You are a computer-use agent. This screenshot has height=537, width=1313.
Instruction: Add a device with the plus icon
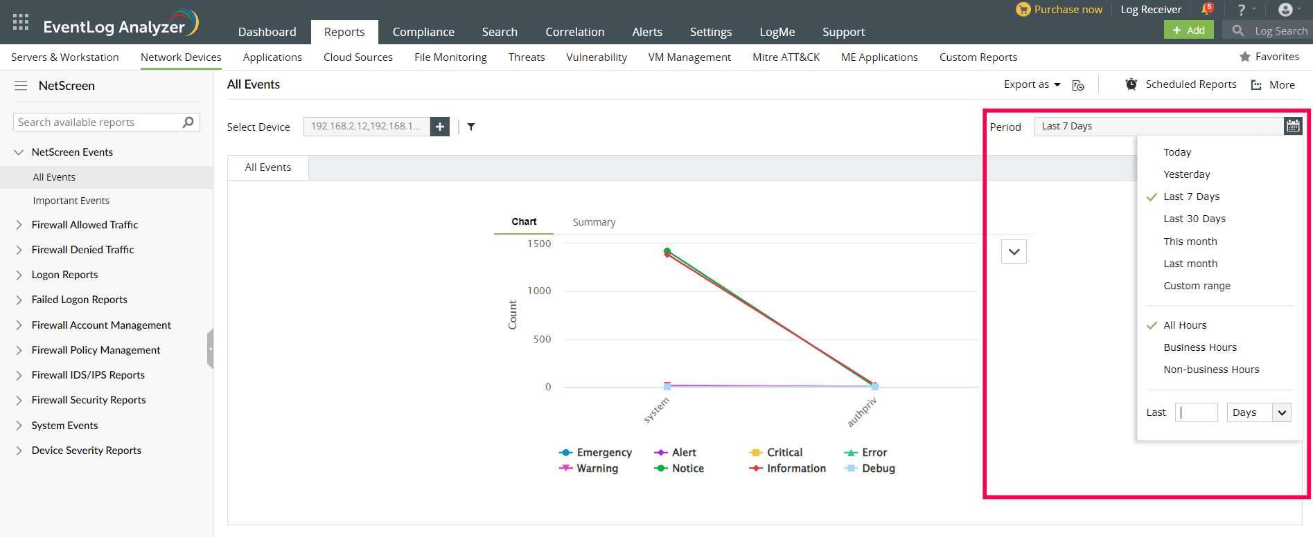440,127
